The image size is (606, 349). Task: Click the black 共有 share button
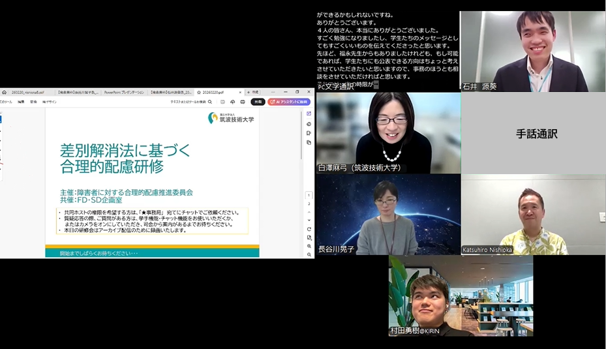point(258,102)
